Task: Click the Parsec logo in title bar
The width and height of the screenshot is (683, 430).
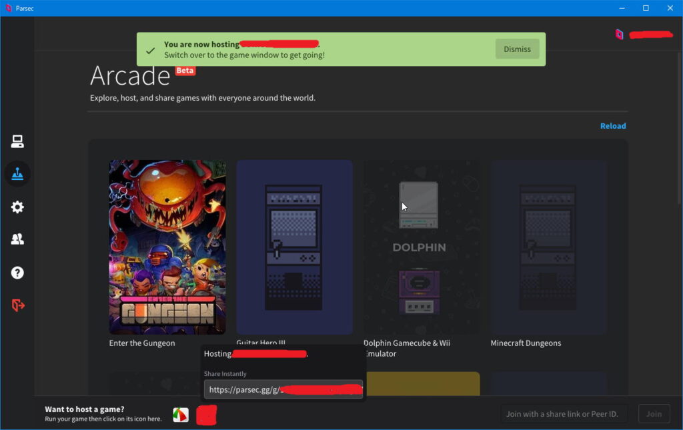Action: coord(8,8)
